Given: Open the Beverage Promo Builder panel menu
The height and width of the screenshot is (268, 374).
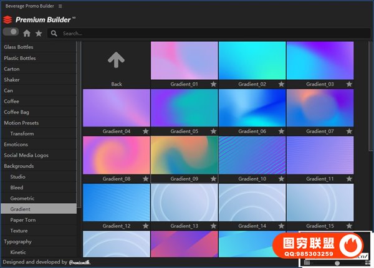Looking at the screenshot, I should point(60,6).
